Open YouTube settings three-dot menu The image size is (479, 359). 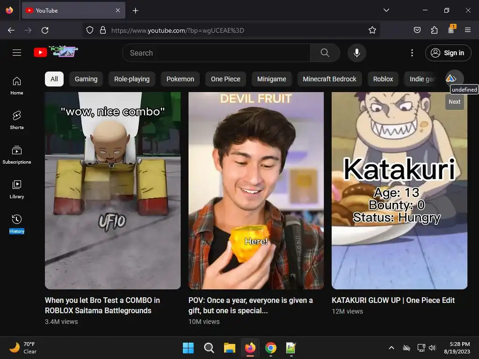(412, 53)
